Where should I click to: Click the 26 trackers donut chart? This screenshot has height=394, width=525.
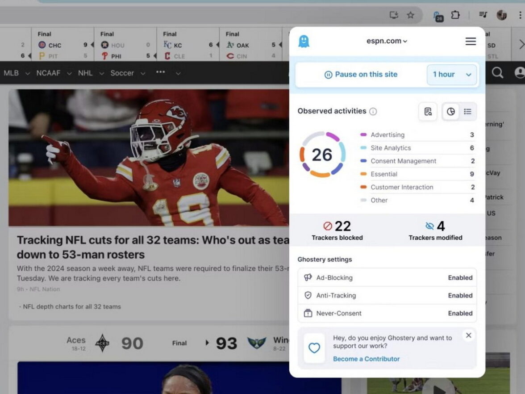322,155
